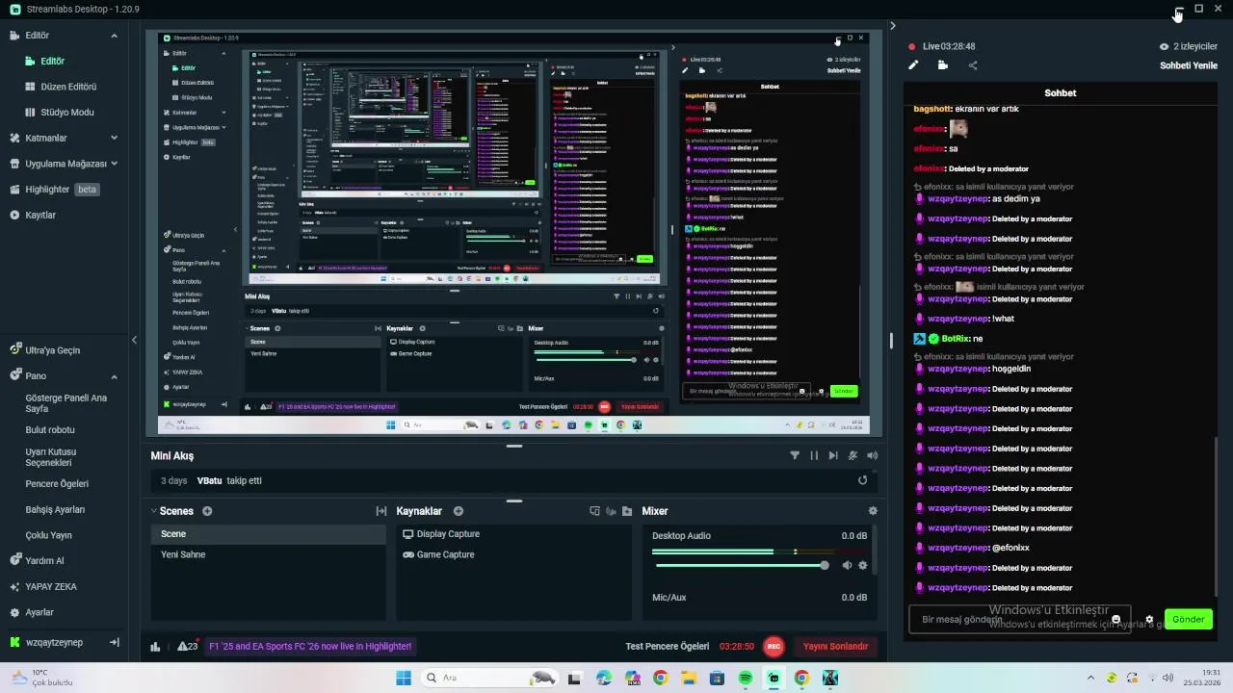Open Gösterge Paneli Ana Sayfa link
The height and width of the screenshot is (693, 1233).
pos(66,403)
